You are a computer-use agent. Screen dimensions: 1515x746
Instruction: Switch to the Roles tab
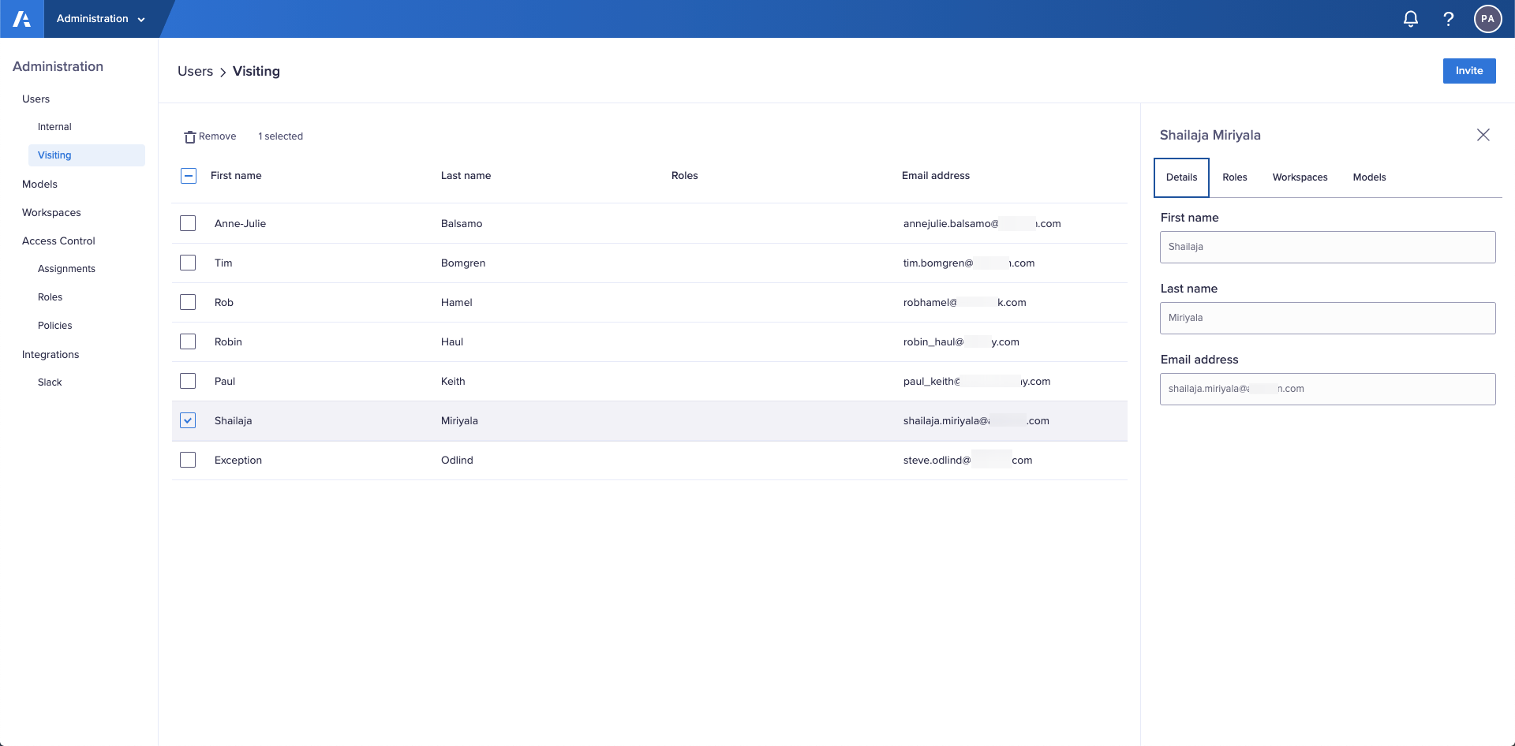pos(1234,177)
